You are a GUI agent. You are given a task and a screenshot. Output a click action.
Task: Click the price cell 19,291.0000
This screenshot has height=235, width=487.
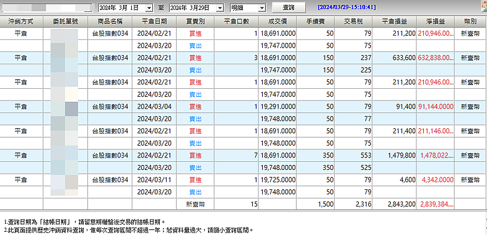point(277,107)
